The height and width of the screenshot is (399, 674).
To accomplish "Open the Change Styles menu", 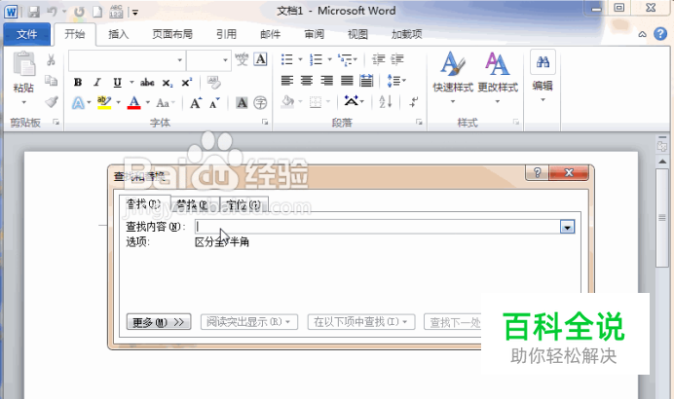I will [498, 77].
